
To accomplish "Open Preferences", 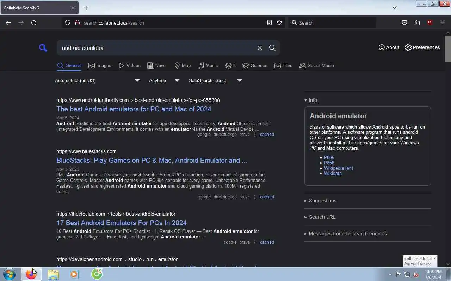I will [x=422, y=47].
